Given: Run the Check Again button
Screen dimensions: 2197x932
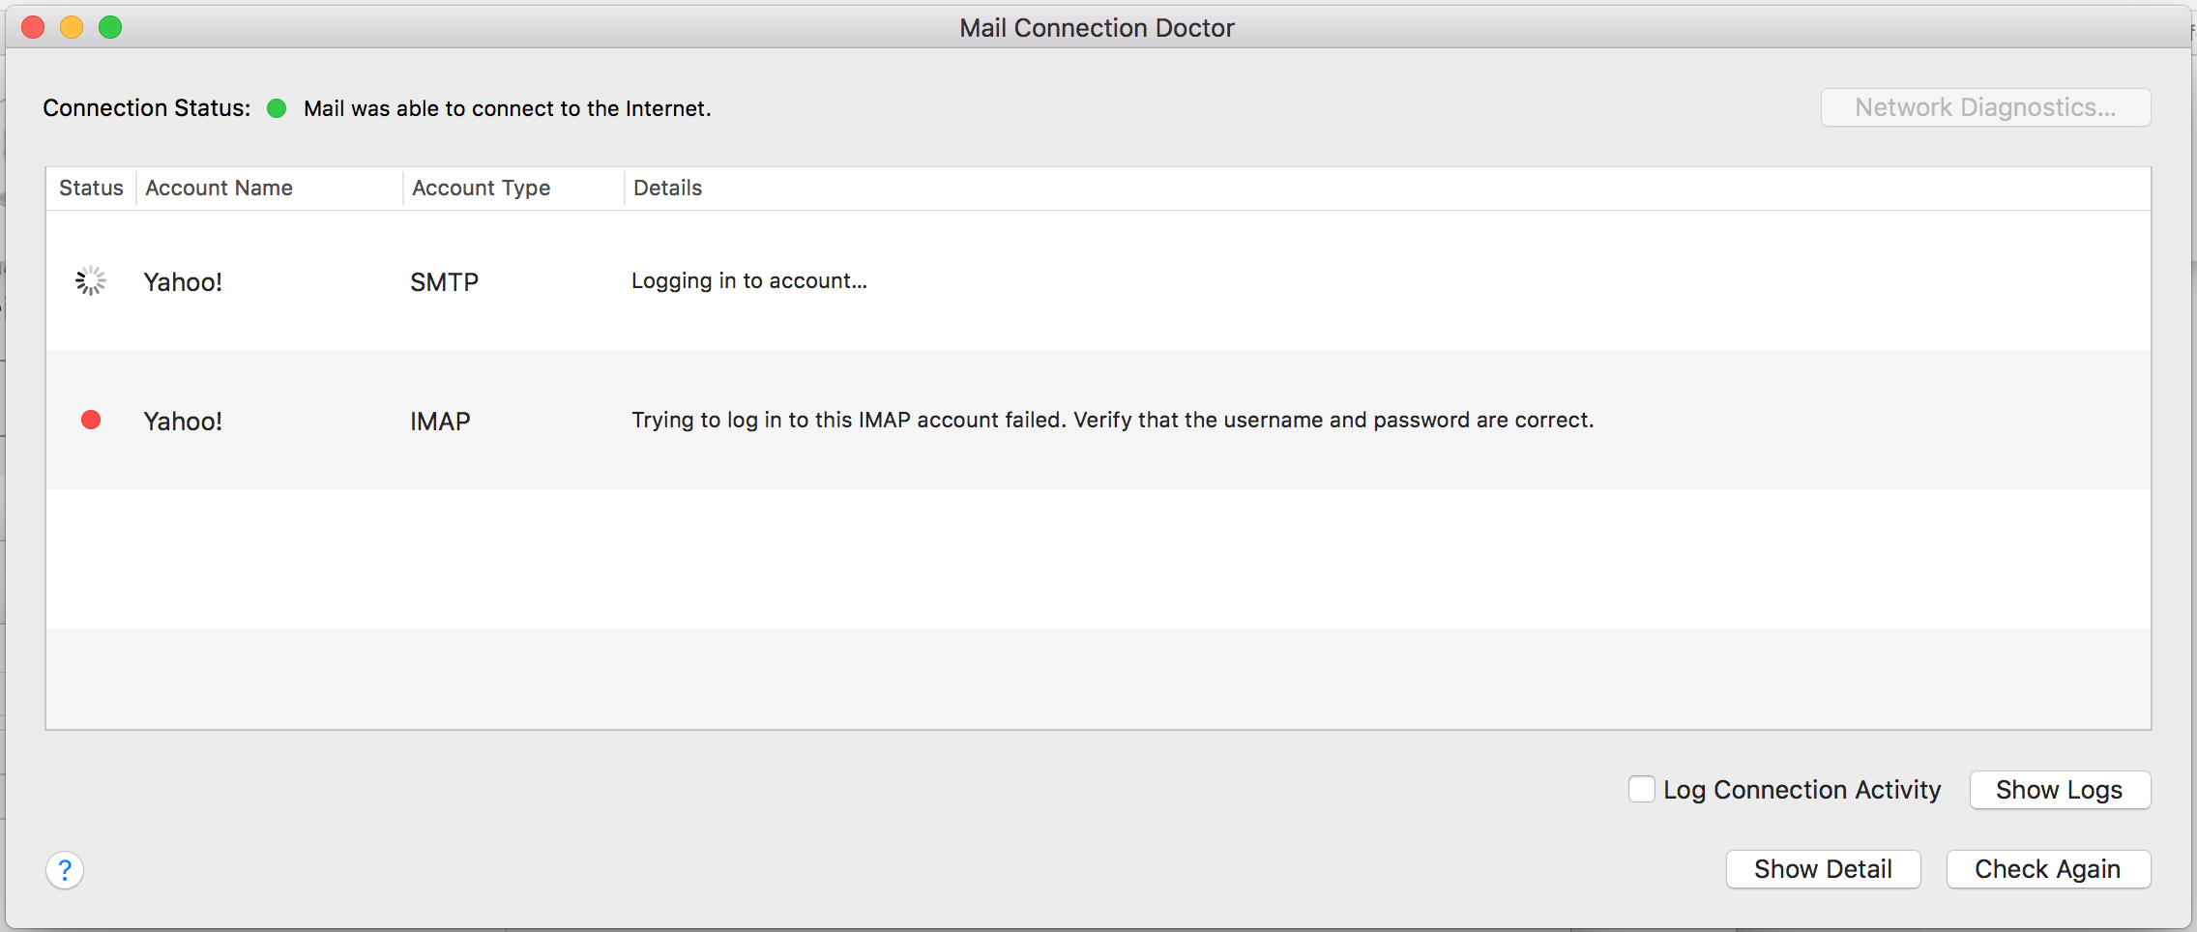Looking at the screenshot, I should (x=2047, y=869).
